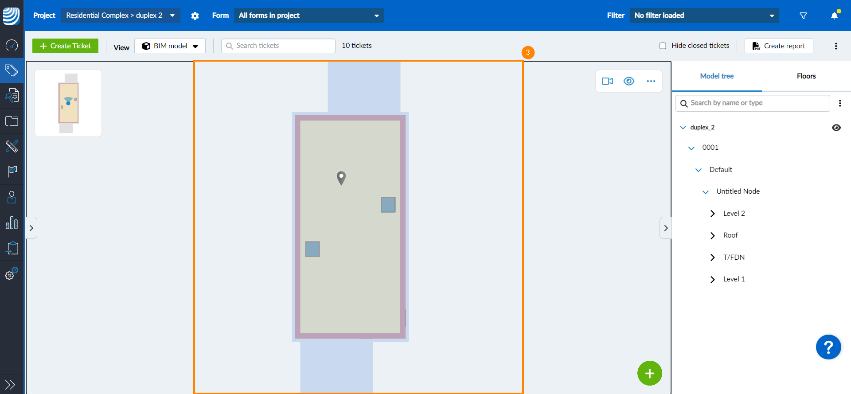The width and height of the screenshot is (851, 394).
Task: Toggle visibility eye for duplex_2 model
Action: (x=836, y=128)
